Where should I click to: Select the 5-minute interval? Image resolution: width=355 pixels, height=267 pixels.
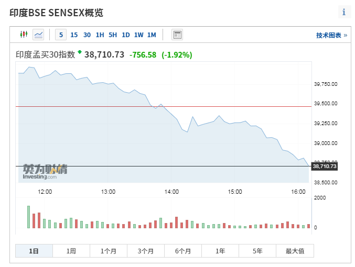coord(61,35)
